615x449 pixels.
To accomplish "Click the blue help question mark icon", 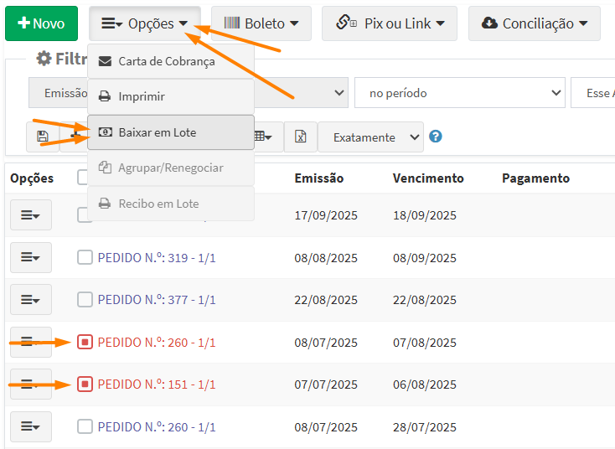I will [x=436, y=137].
